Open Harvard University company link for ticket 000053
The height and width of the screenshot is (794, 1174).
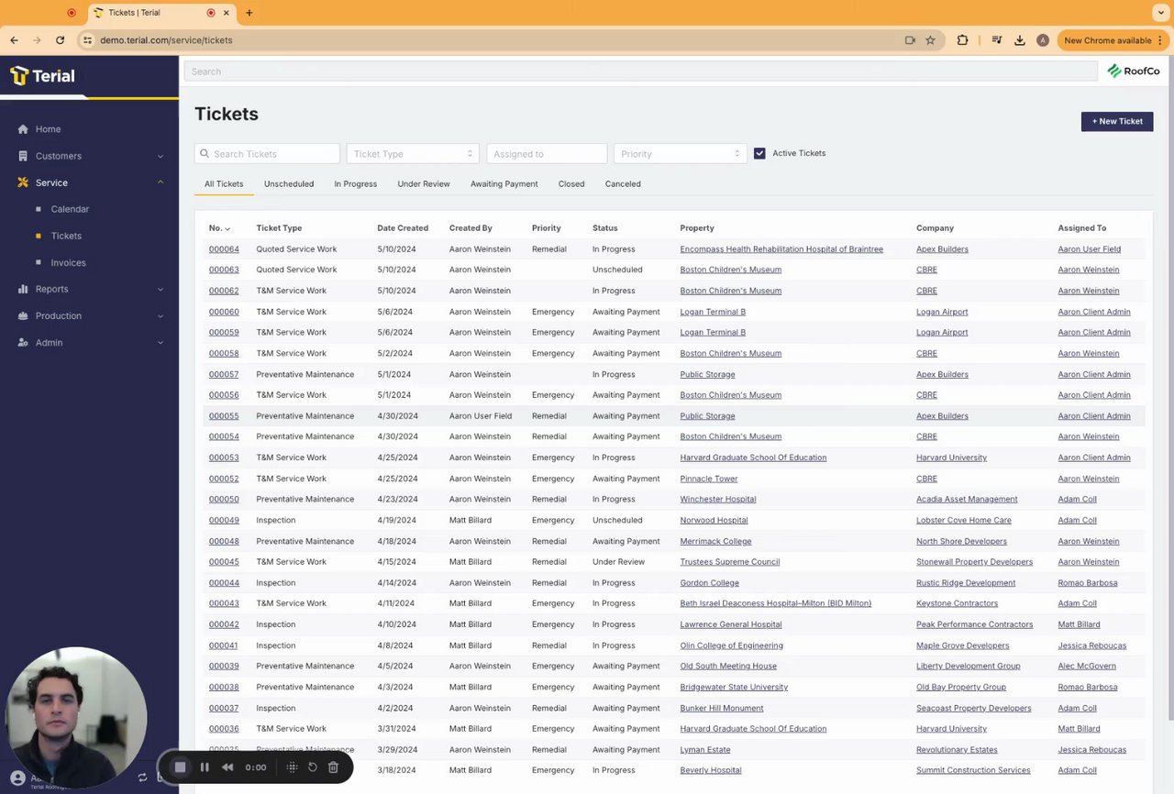tap(951, 458)
